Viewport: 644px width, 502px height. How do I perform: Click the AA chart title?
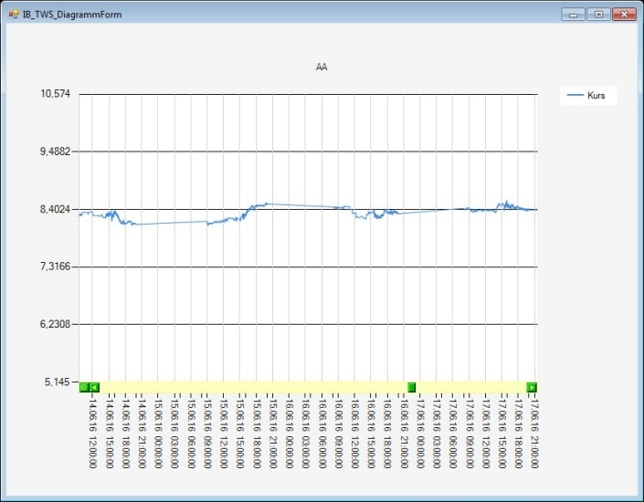[322, 68]
